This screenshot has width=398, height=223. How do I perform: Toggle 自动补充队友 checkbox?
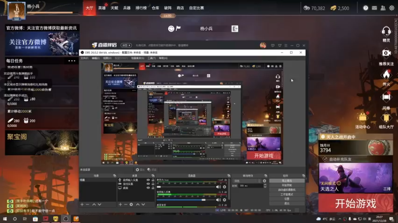[325, 159]
